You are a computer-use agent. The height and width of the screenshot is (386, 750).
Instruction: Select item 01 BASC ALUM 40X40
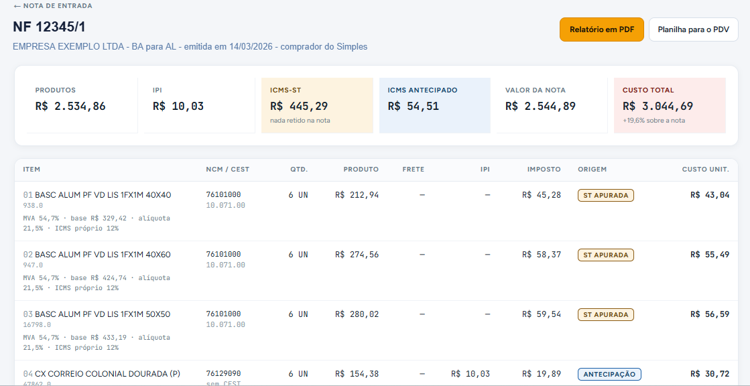pos(376,211)
